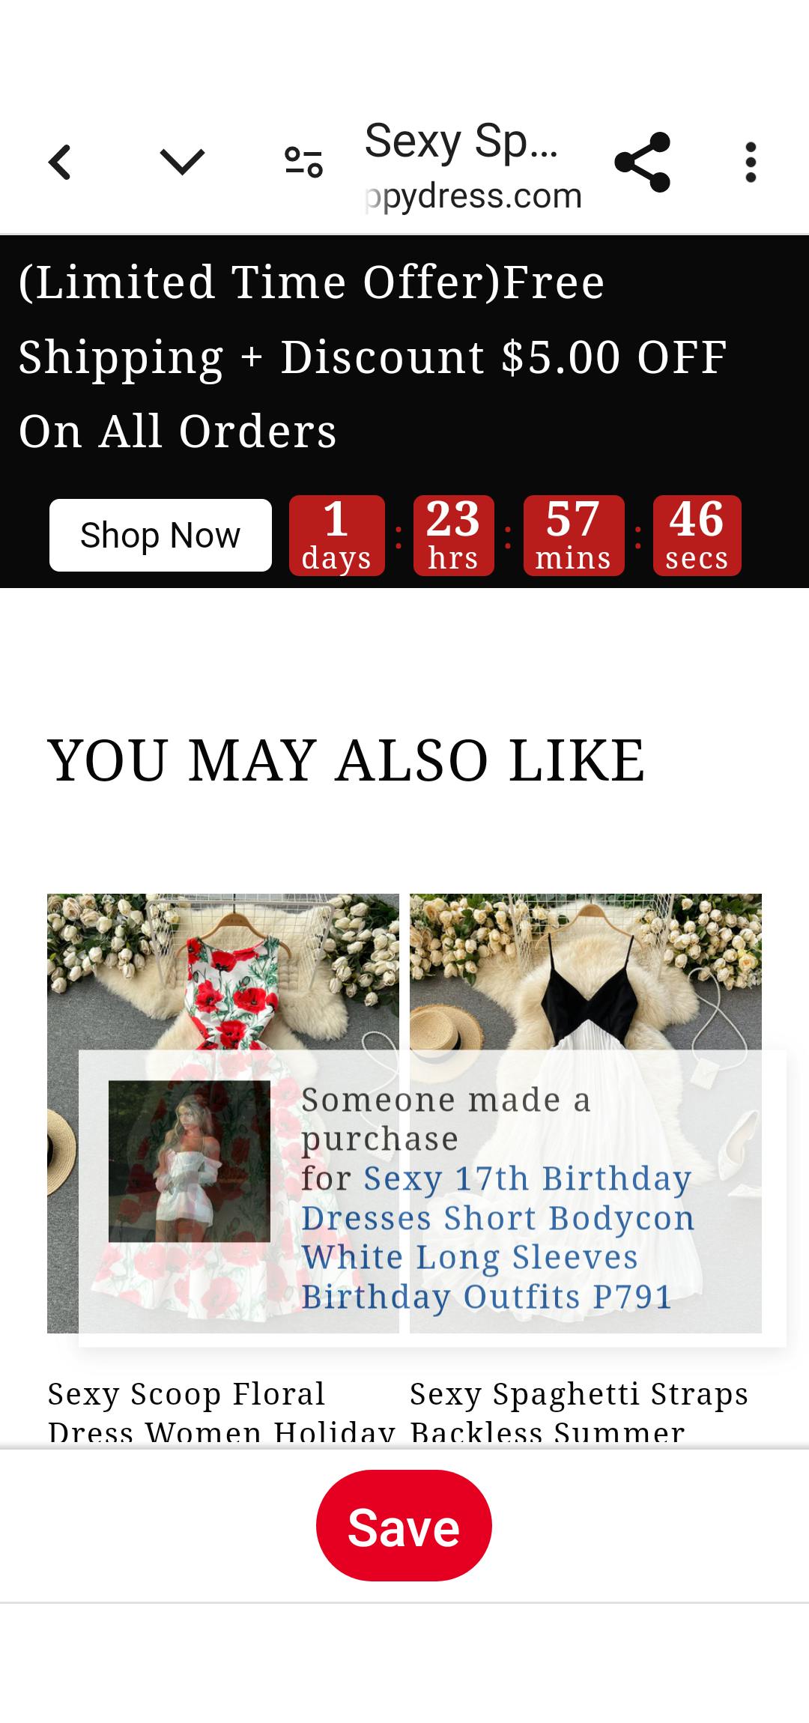Collapse browser with the down chevron
The height and width of the screenshot is (1723, 809).
pos(182,162)
